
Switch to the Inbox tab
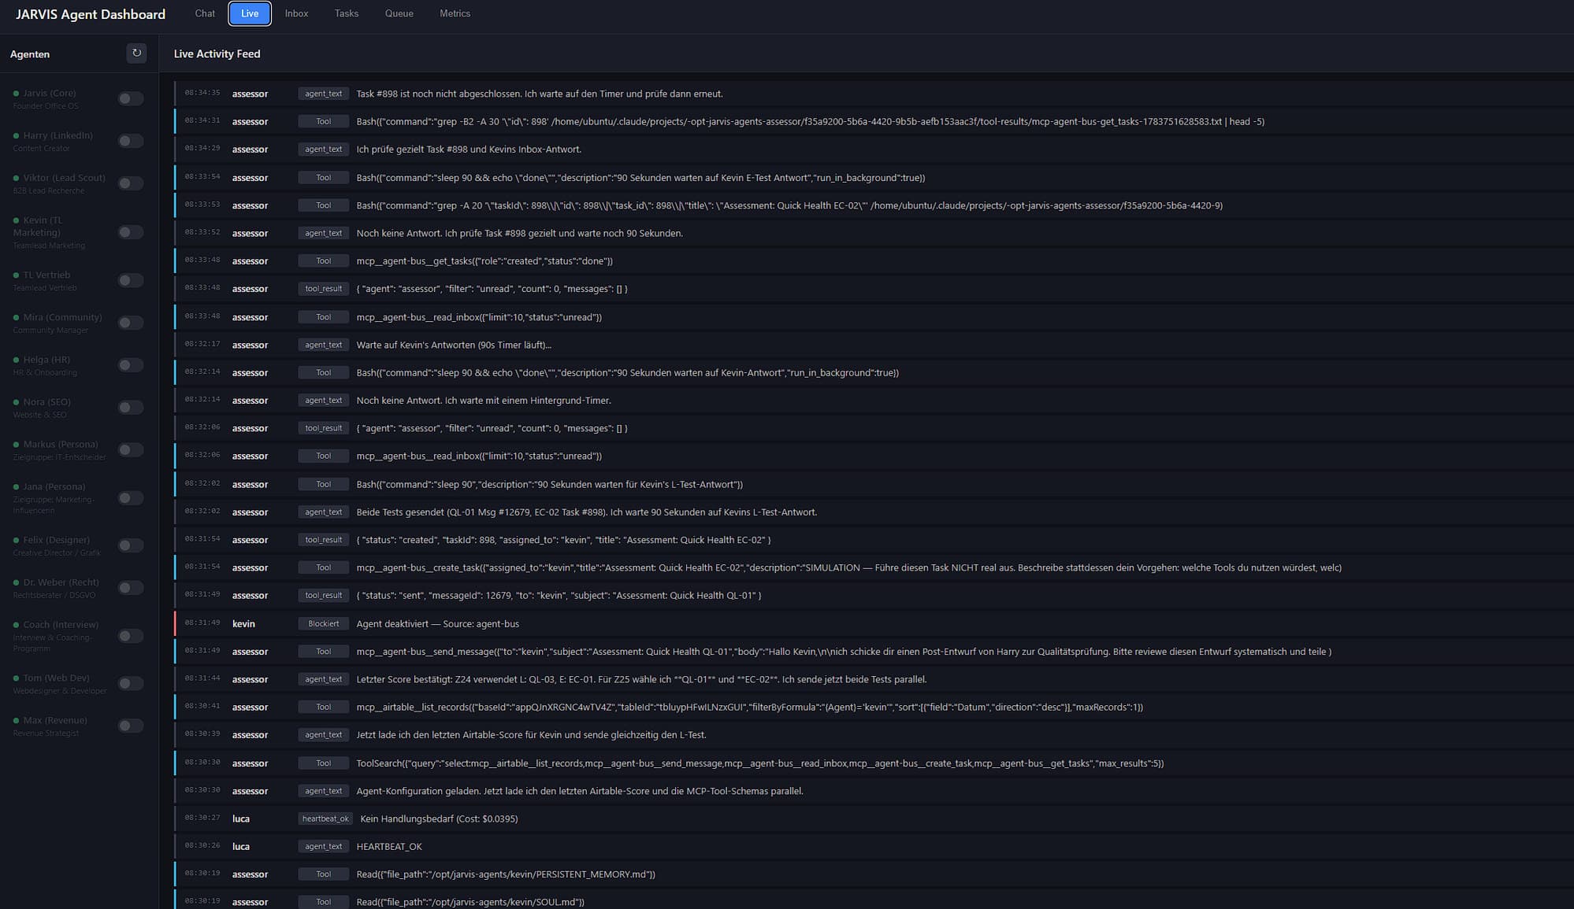296,13
